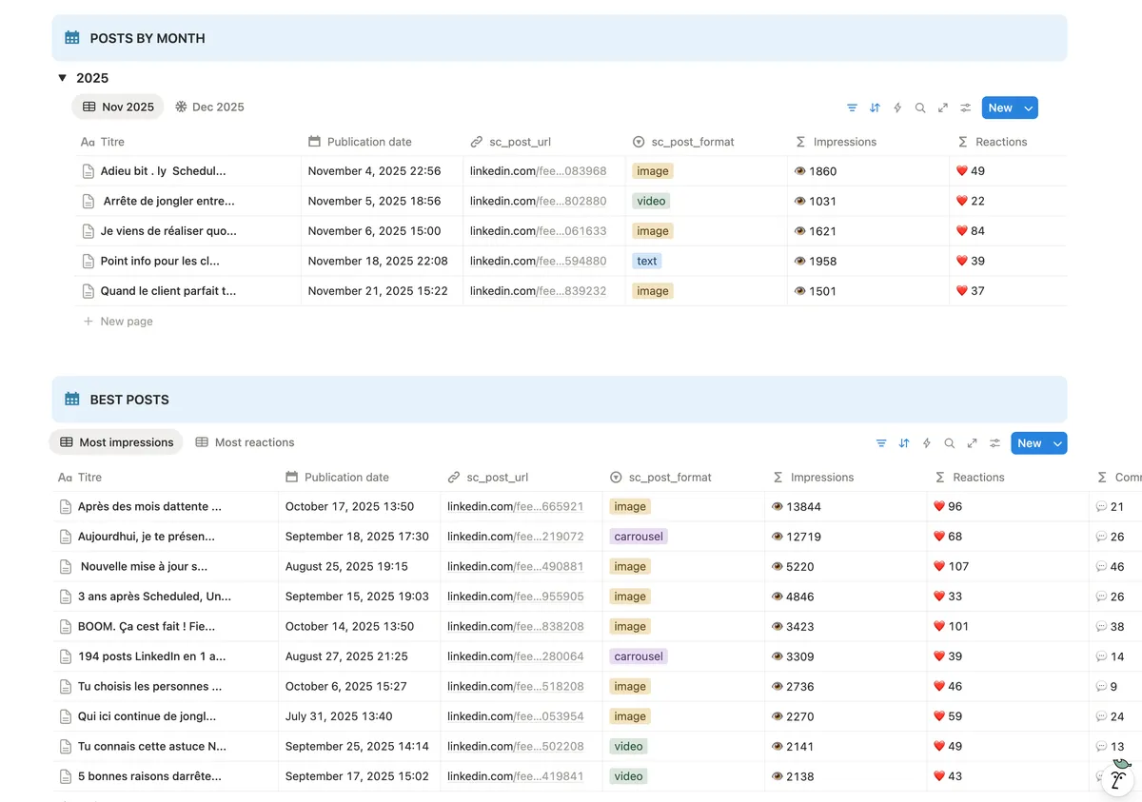Open Posts by Month database in full page
The image size is (1142, 802).
[943, 108]
